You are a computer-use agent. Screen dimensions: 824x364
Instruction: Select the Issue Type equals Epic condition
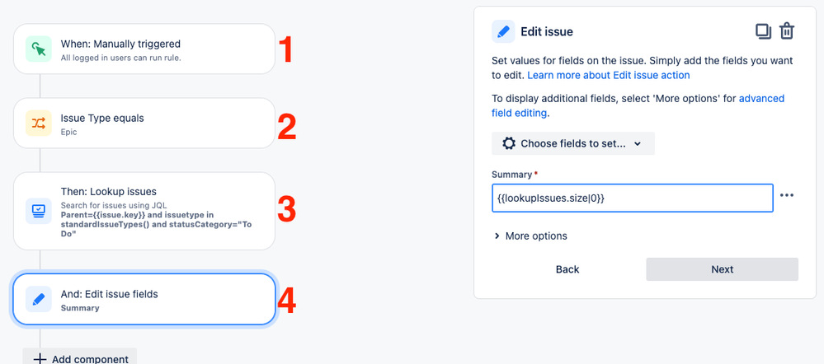(x=144, y=124)
